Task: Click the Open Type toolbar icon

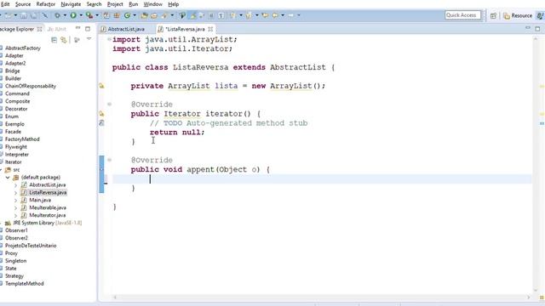Action: click(x=144, y=15)
